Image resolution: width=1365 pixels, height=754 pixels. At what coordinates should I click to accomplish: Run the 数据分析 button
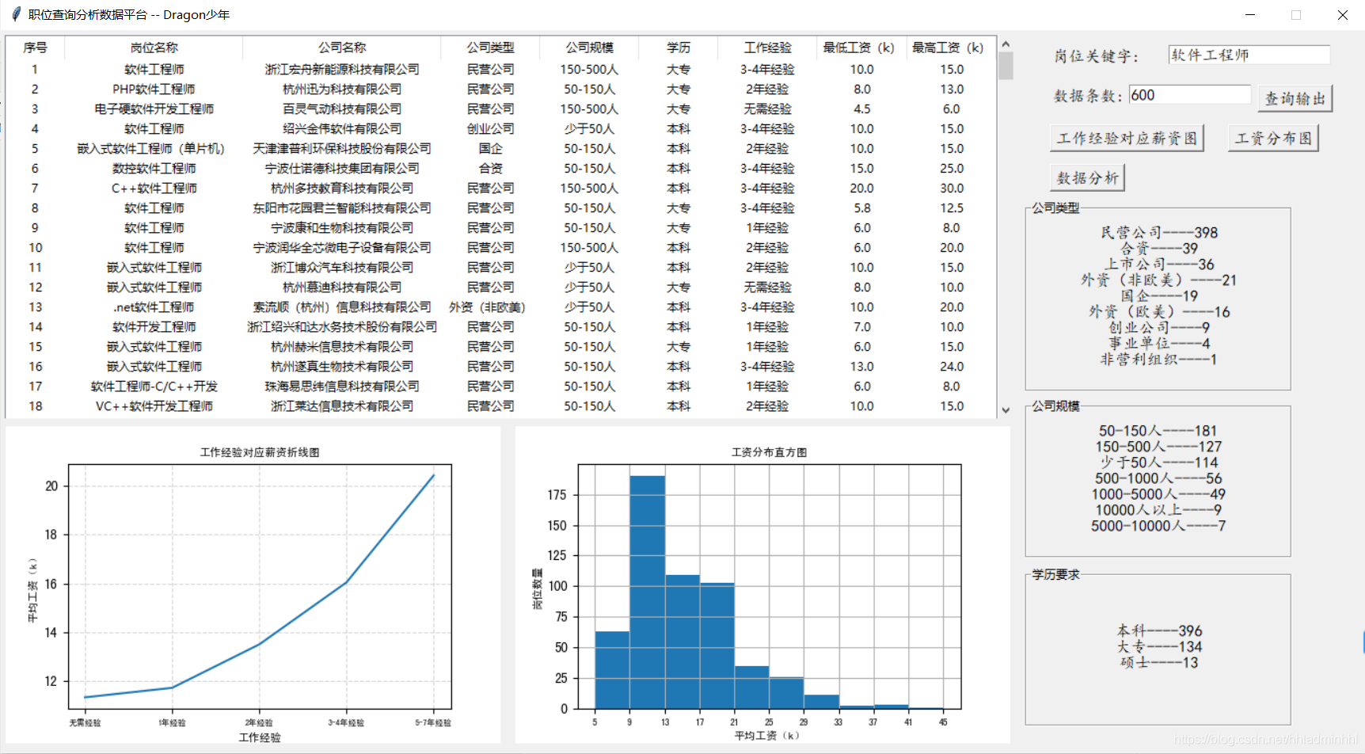pyautogui.click(x=1087, y=178)
